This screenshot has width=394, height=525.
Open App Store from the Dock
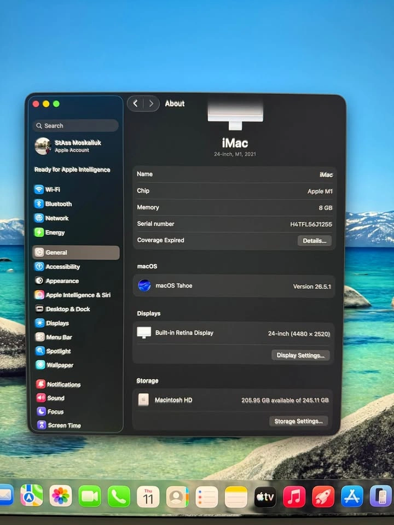[x=352, y=496]
